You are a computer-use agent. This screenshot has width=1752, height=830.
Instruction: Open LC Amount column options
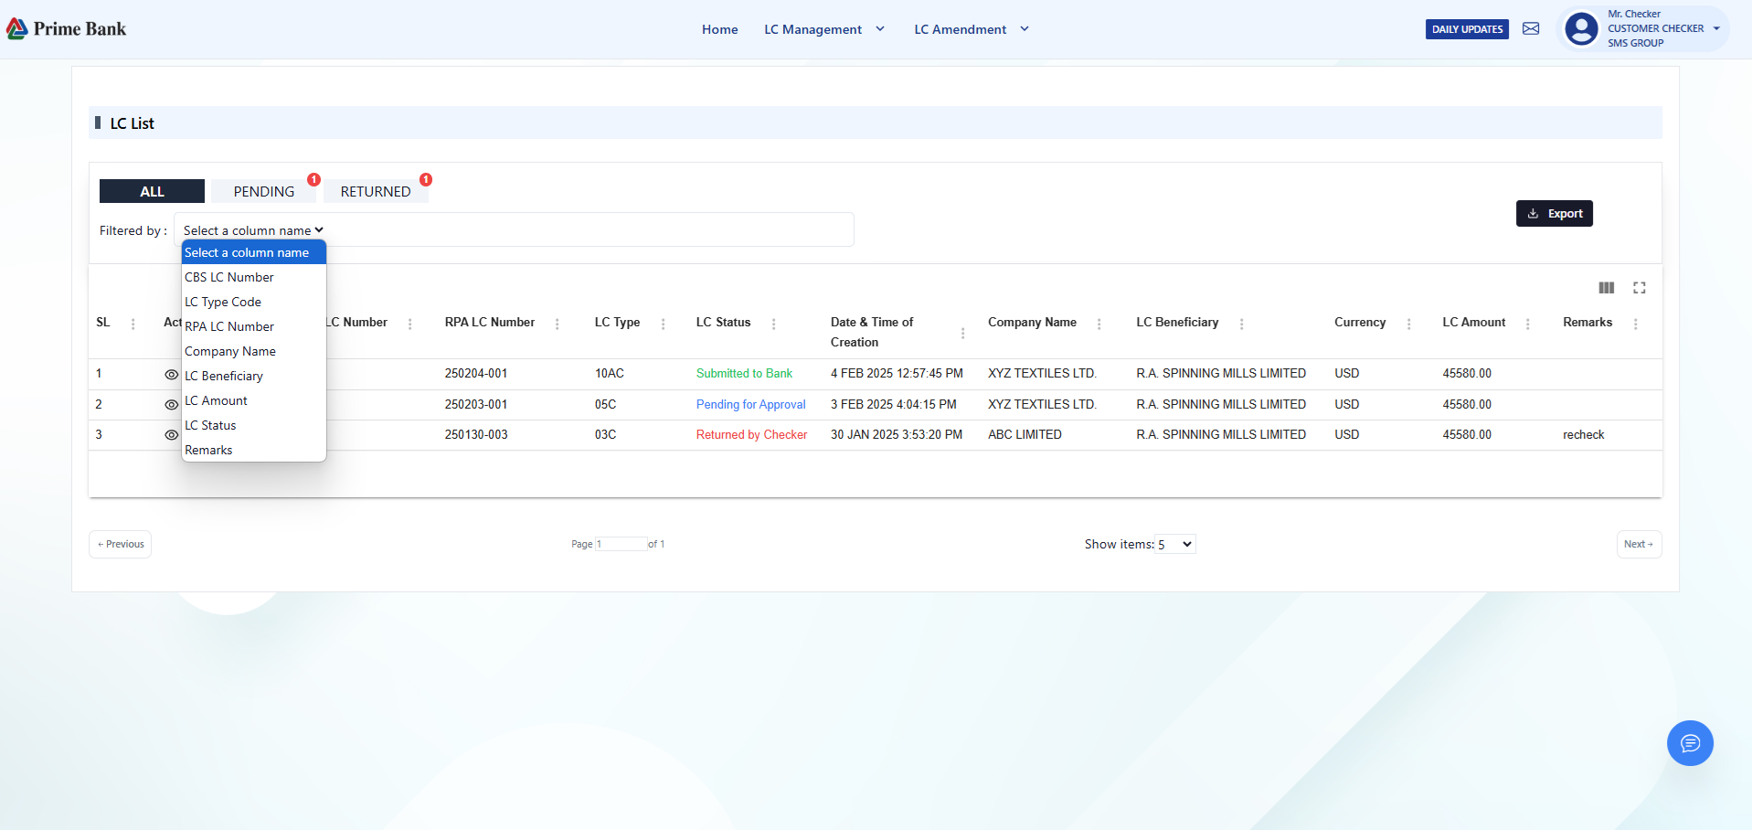1528,324
